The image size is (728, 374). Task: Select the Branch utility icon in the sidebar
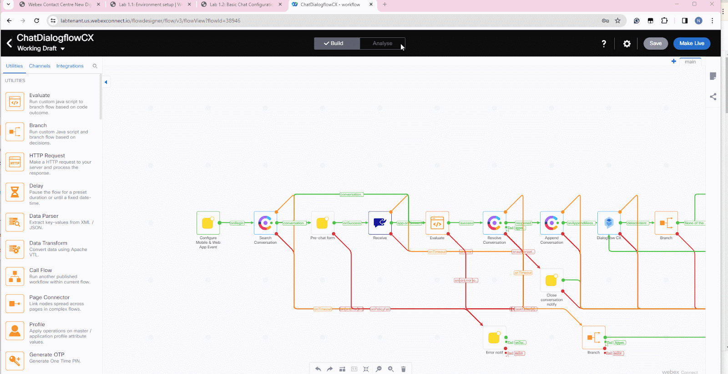point(15,132)
